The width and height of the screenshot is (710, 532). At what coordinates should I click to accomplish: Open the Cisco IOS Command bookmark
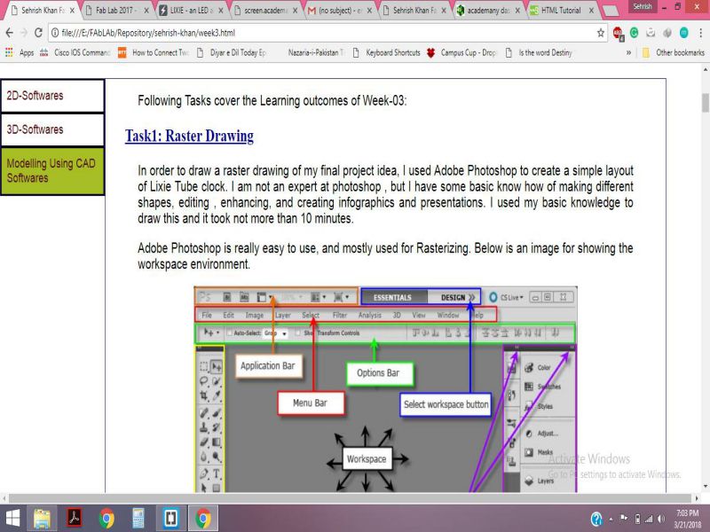coord(75,52)
